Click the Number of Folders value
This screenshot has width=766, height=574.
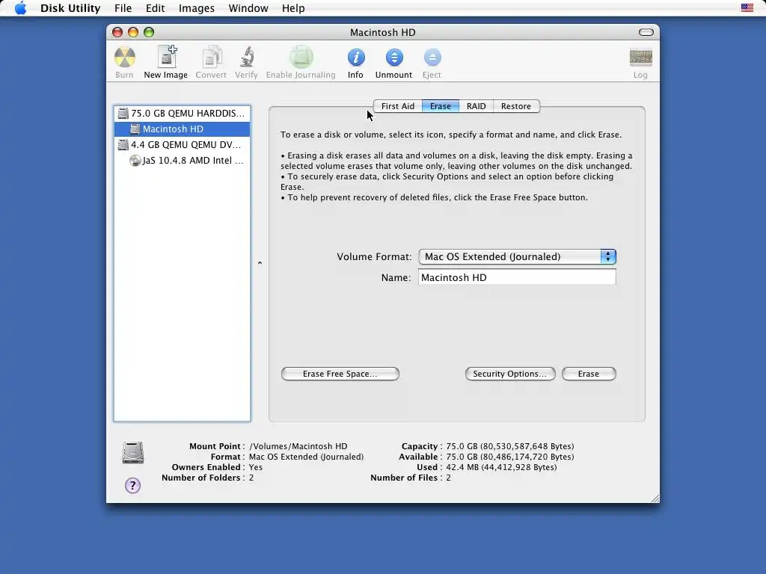(251, 478)
